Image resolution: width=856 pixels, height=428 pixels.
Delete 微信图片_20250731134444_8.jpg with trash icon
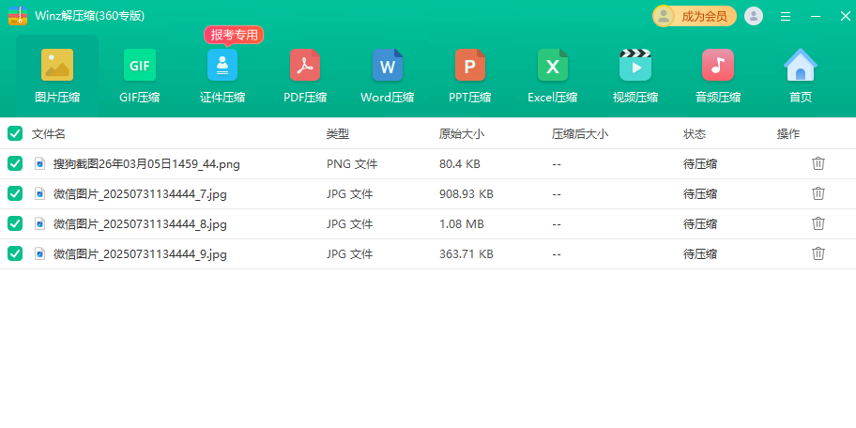(x=818, y=223)
